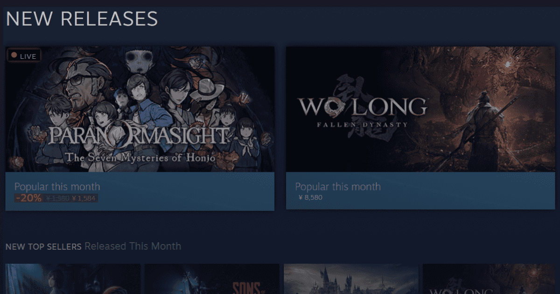The width and height of the screenshot is (560, 294).
Task: Click Popular this month under Paranormasight
Action: point(57,187)
